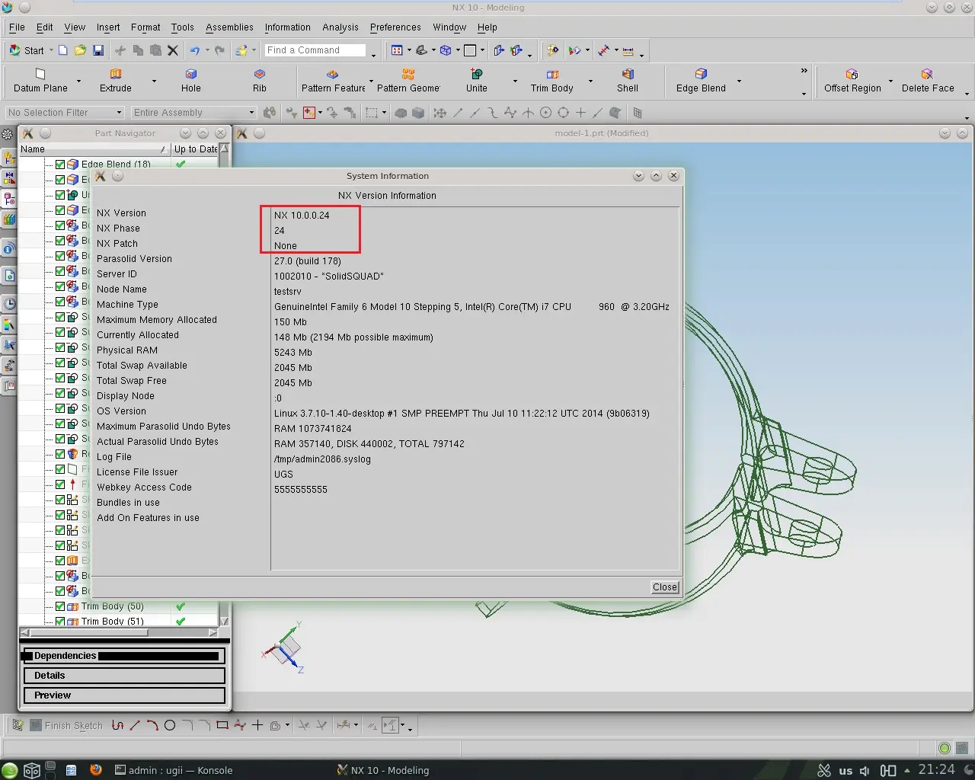
Task: Save the part with the floppy icon
Action: 98,50
